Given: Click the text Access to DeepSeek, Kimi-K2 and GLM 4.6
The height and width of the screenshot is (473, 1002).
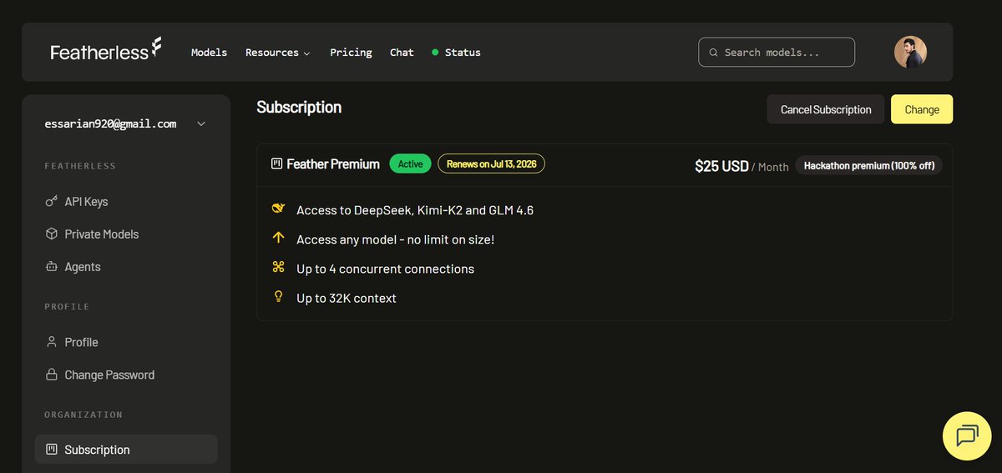Looking at the screenshot, I should [415, 210].
